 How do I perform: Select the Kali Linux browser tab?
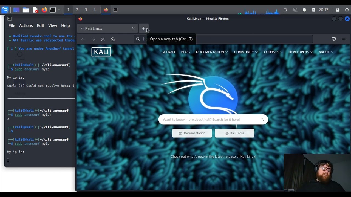pyautogui.click(x=107, y=28)
